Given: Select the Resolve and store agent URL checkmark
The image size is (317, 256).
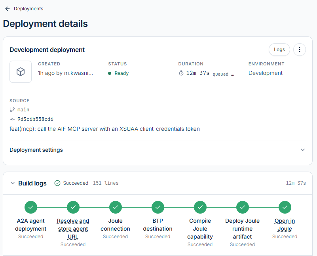Looking at the screenshot, I should click(73, 207).
